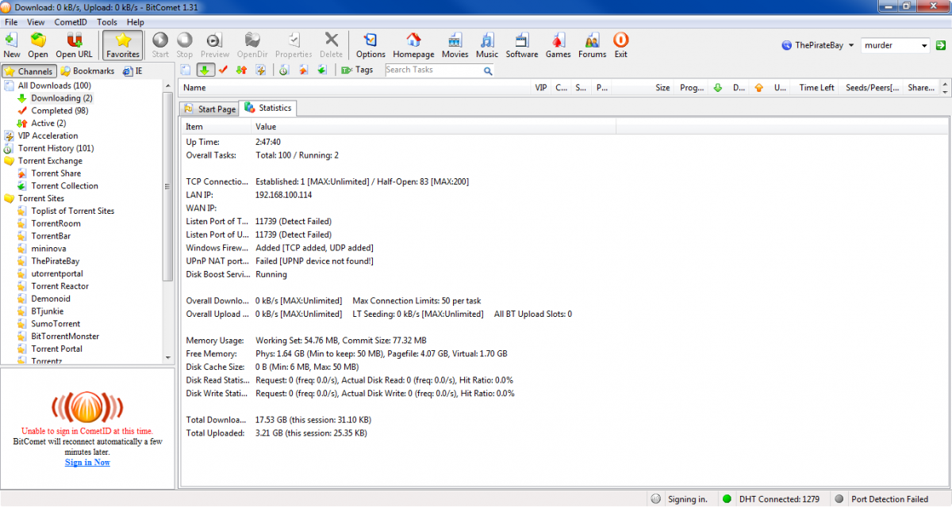Select All Downloads (100) in the sidebar

48,86
